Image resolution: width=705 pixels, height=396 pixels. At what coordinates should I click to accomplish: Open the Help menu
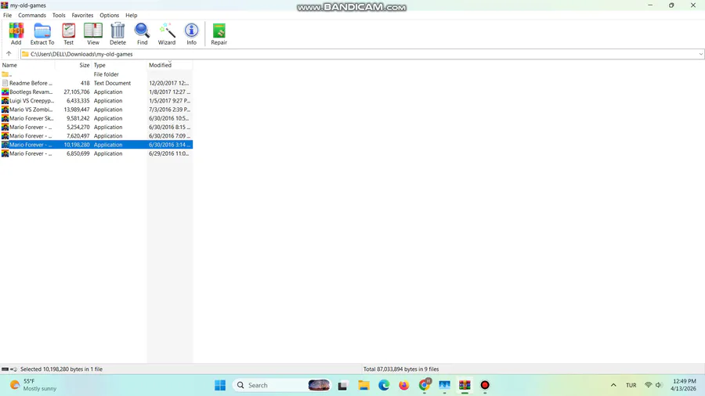[132, 16]
